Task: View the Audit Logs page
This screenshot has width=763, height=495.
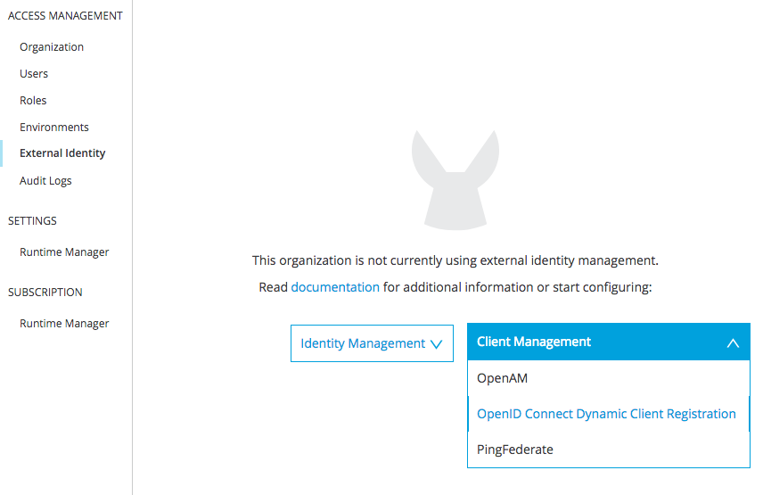Action: [45, 181]
